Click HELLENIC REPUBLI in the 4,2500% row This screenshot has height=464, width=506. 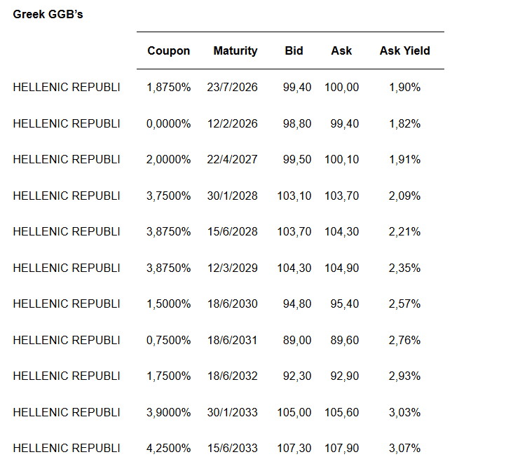pos(67,448)
